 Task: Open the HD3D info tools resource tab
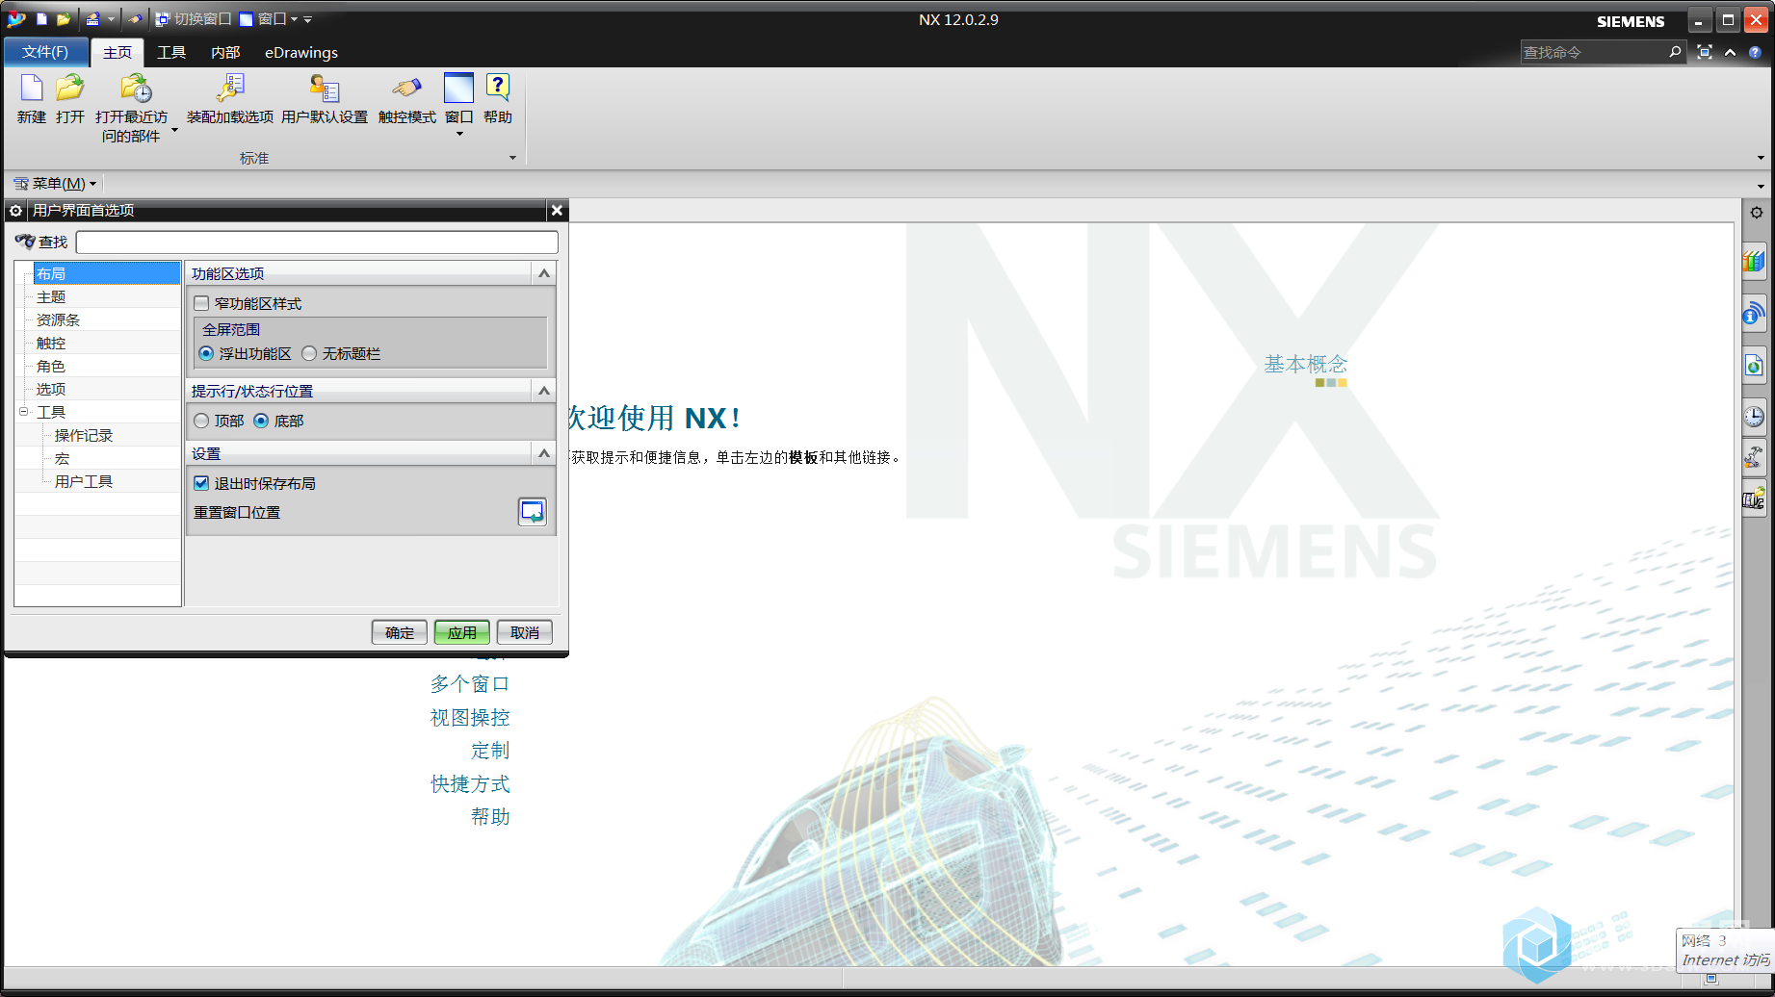(x=1754, y=313)
